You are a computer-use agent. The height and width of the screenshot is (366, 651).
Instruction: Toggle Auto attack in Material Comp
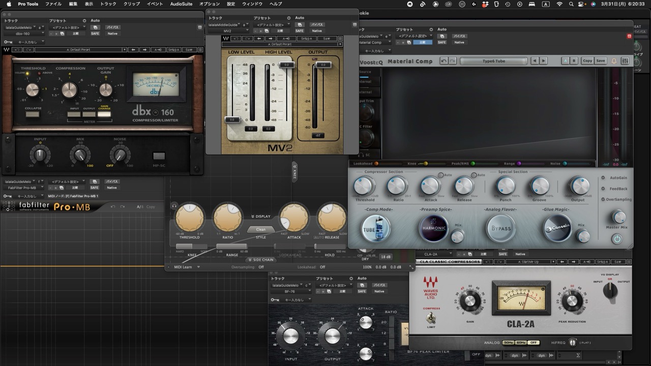(x=440, y=175)
